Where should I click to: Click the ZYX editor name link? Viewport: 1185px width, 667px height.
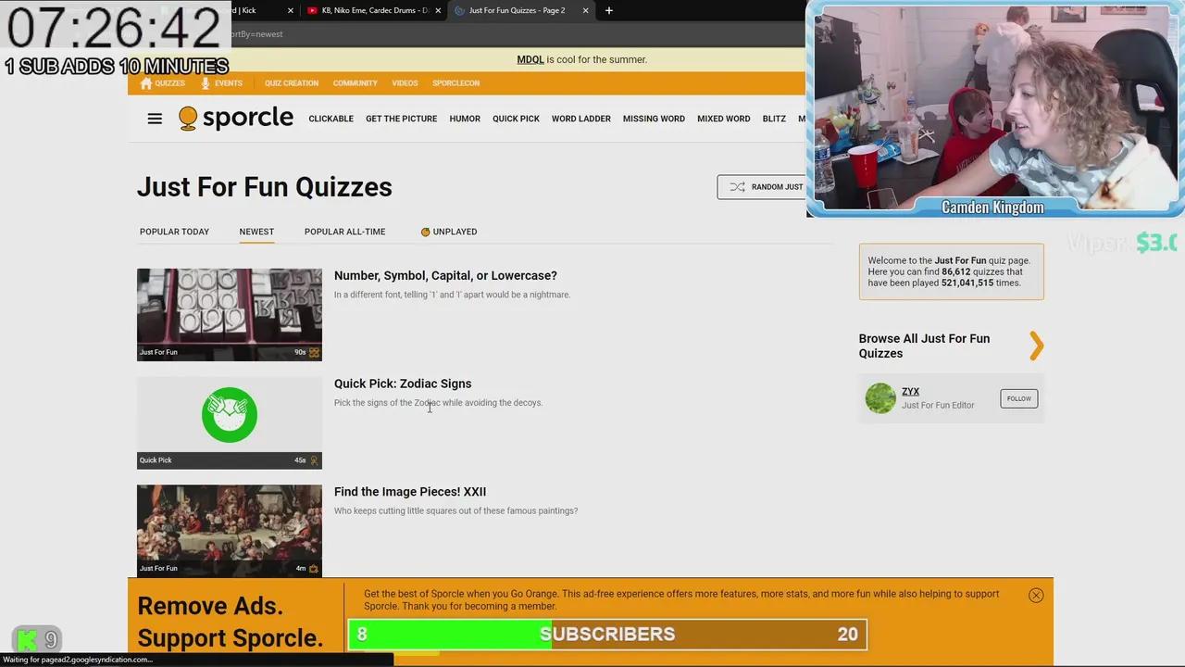pos(910,391)
